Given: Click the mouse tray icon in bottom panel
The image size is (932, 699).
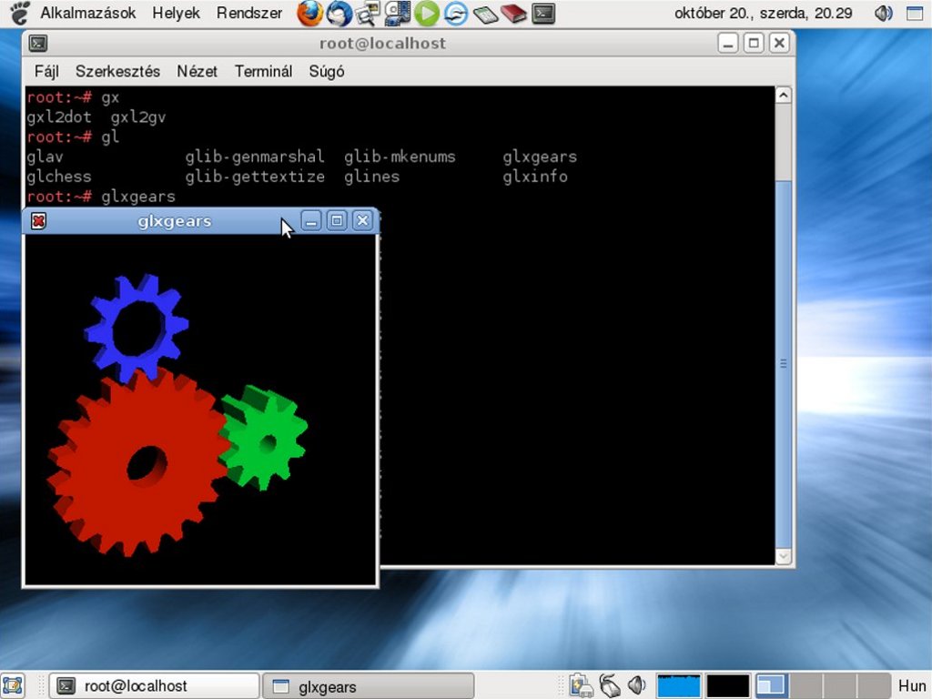Looking at the screenshot, I should pos(609,685).
